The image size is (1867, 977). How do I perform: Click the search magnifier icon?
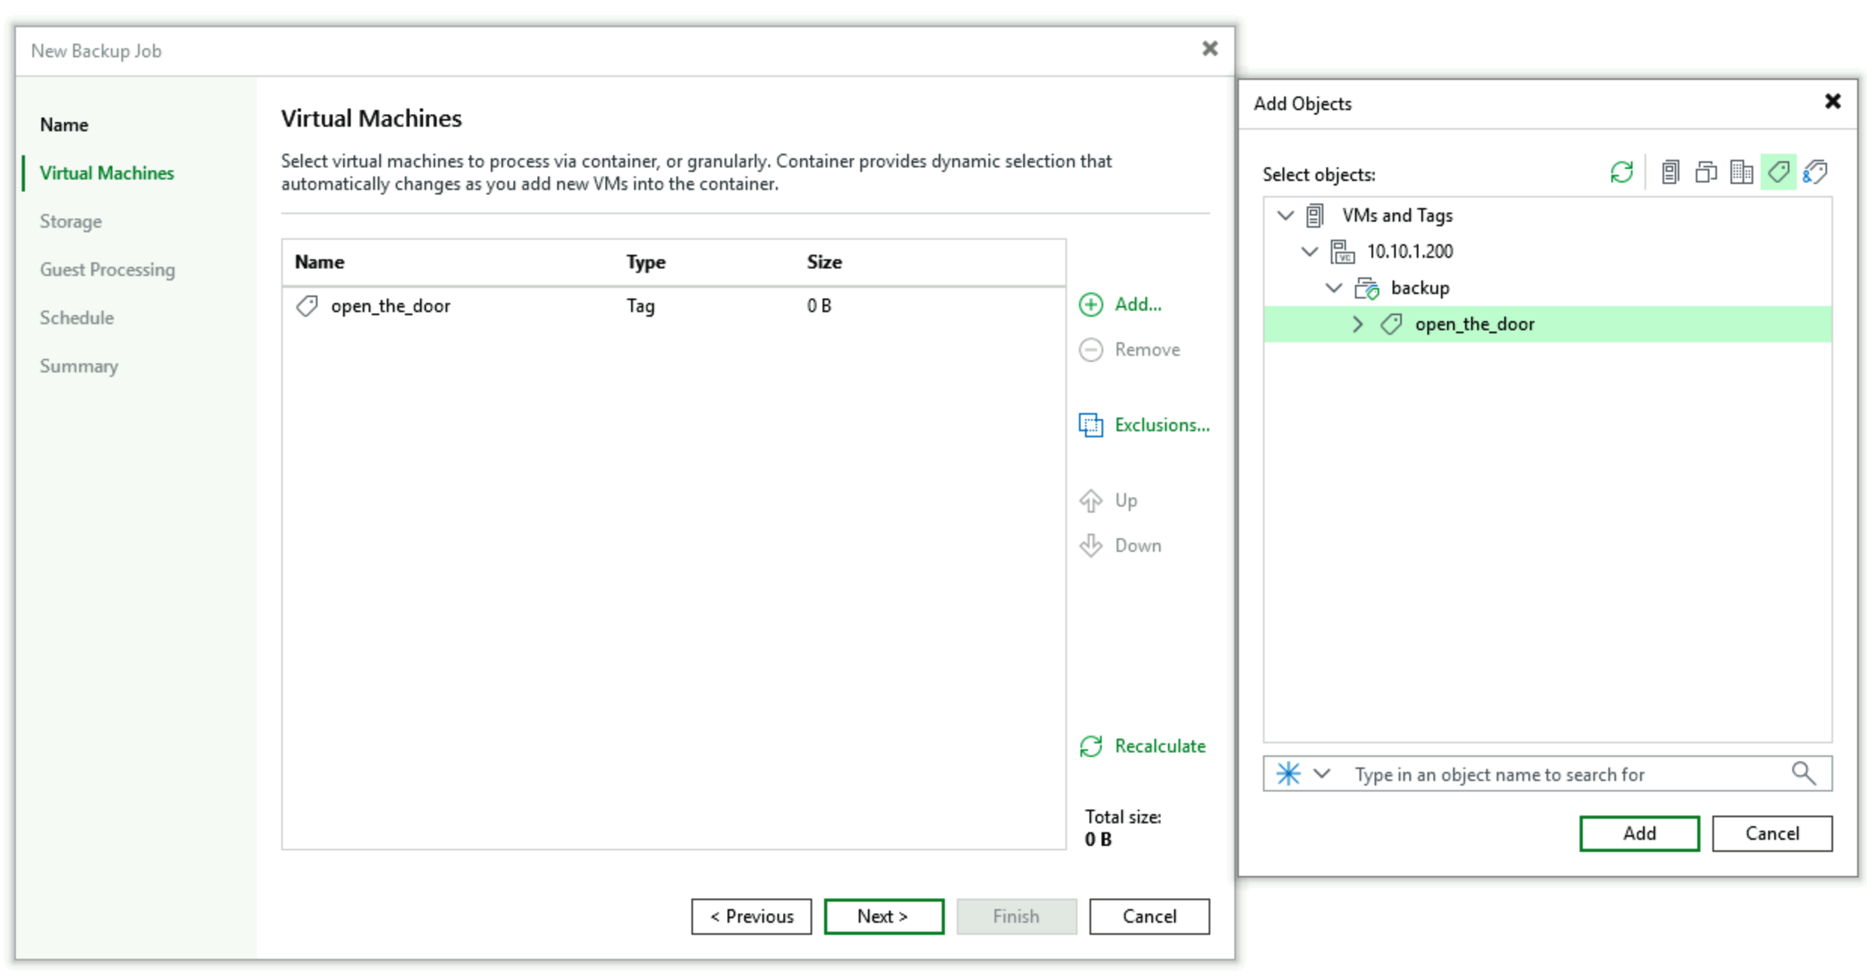point(1803,773)
